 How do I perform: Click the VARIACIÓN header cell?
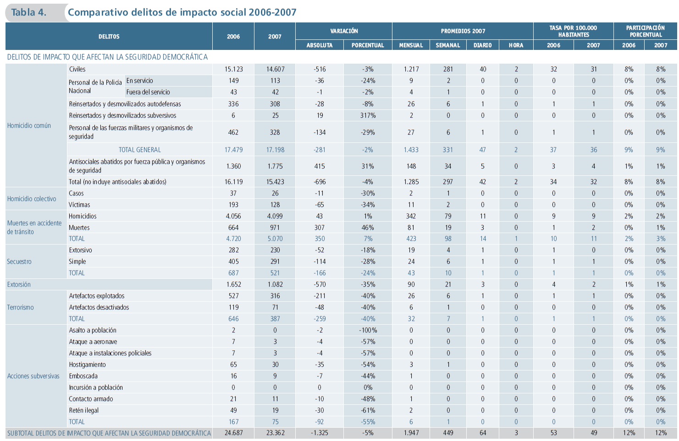[344, 31]
